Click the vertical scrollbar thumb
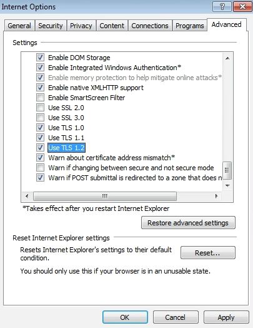 (x=227, y=170)
